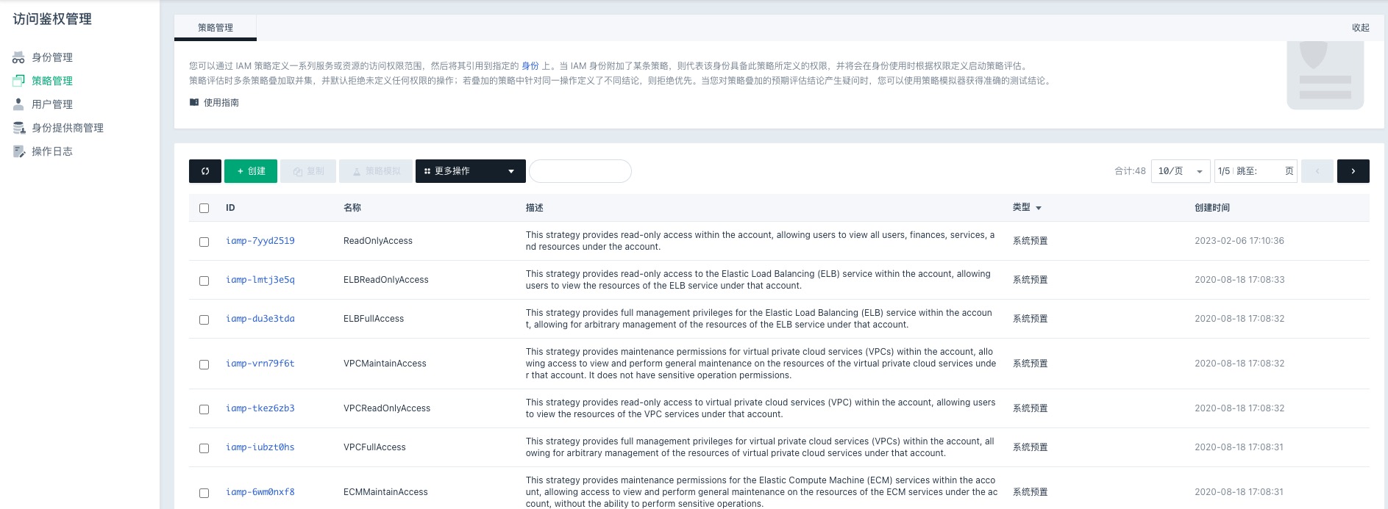Click the 用户管理 sidebar icon

18,104
